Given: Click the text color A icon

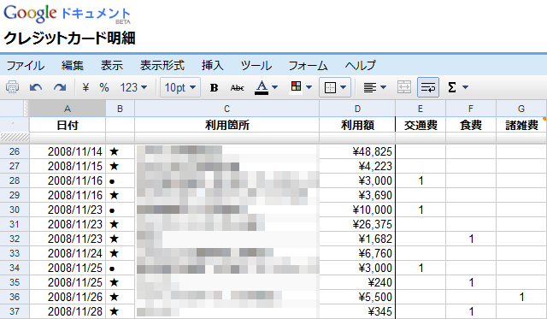Looking at the screenshot, I should pyautogui.click(x=262, y=87).
